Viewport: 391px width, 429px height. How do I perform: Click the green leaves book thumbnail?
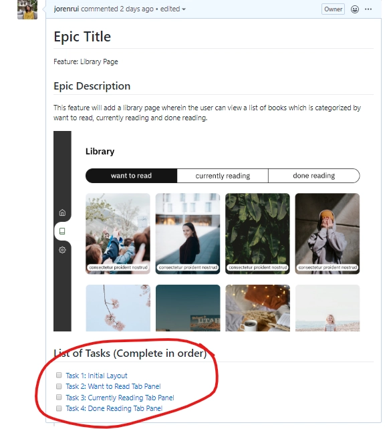coord(257,234)
